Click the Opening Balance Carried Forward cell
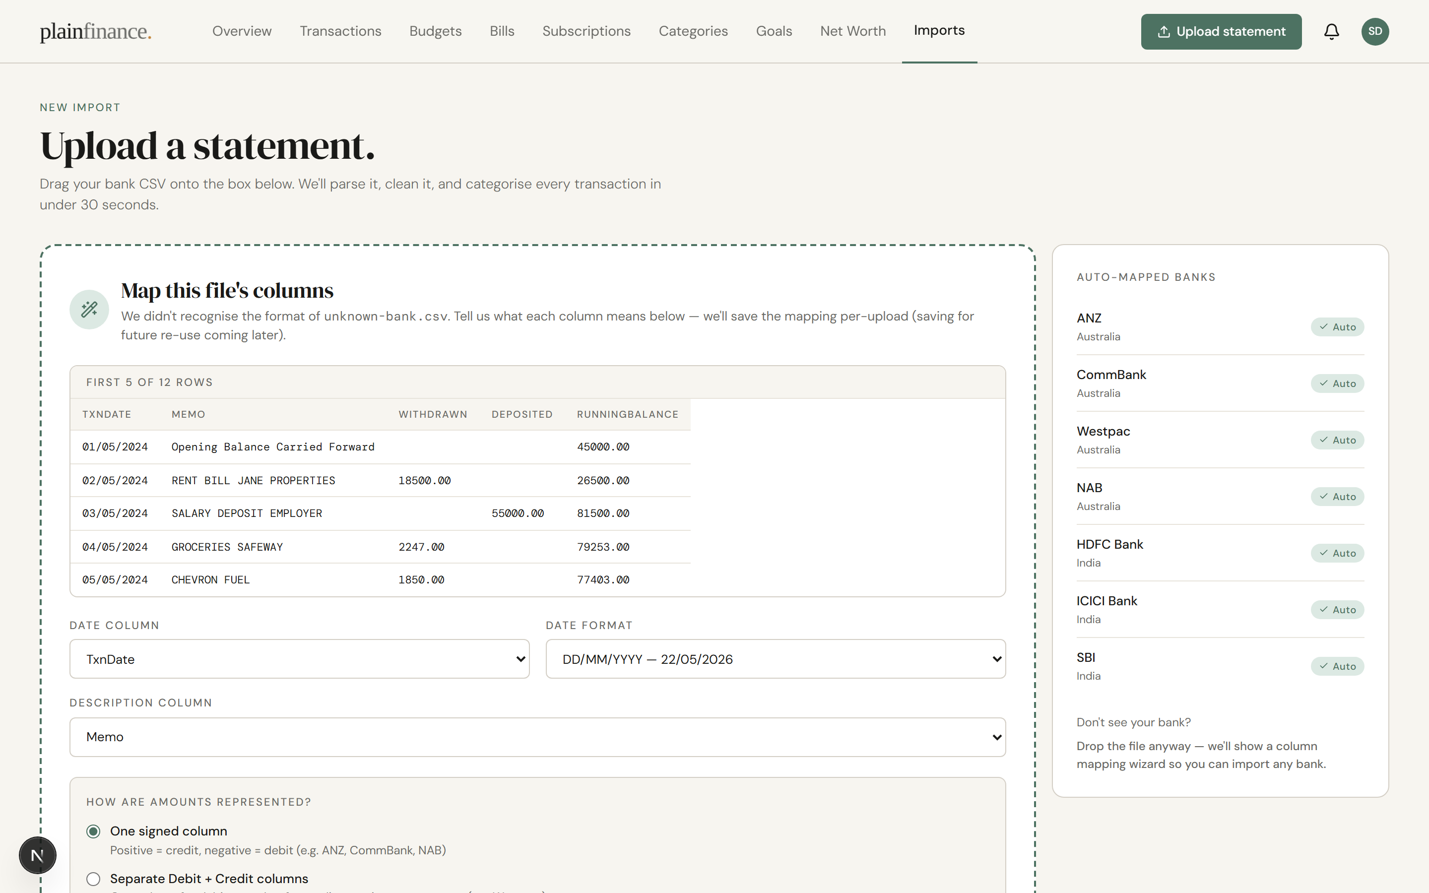1429x893 pixels. [273, 447]
